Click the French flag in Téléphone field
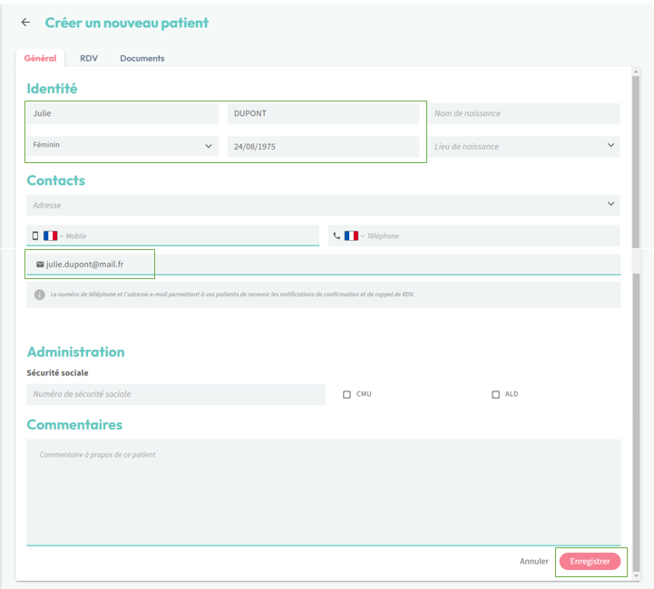The height and width of the screenshot is (589, 654). (x=351, y=236)
